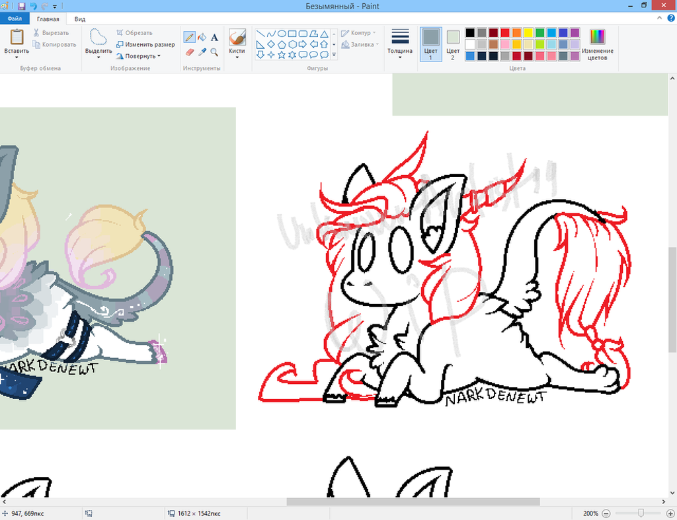Click the zoom in plus button

670,513
